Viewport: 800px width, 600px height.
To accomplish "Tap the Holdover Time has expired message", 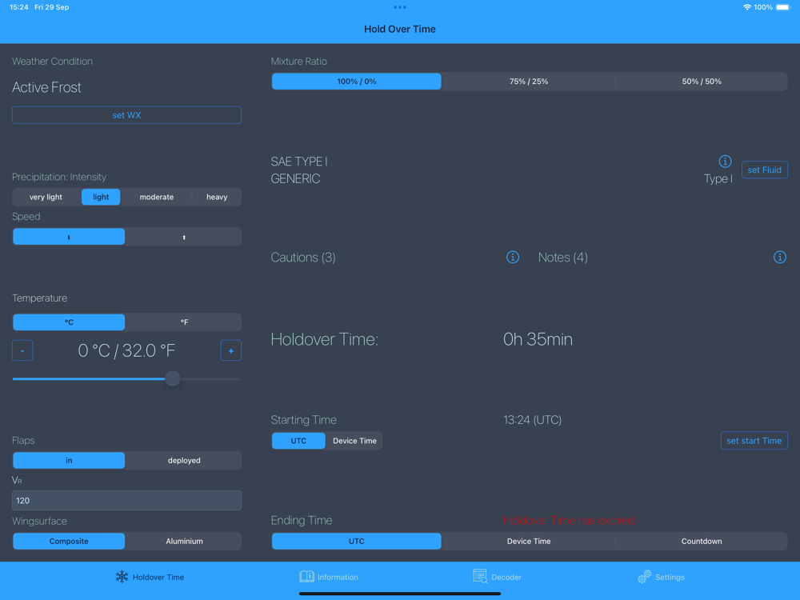I will (569, 521).
